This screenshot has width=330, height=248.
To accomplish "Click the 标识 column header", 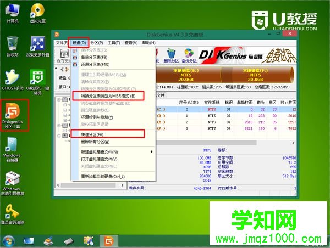I will pos(229,103).
